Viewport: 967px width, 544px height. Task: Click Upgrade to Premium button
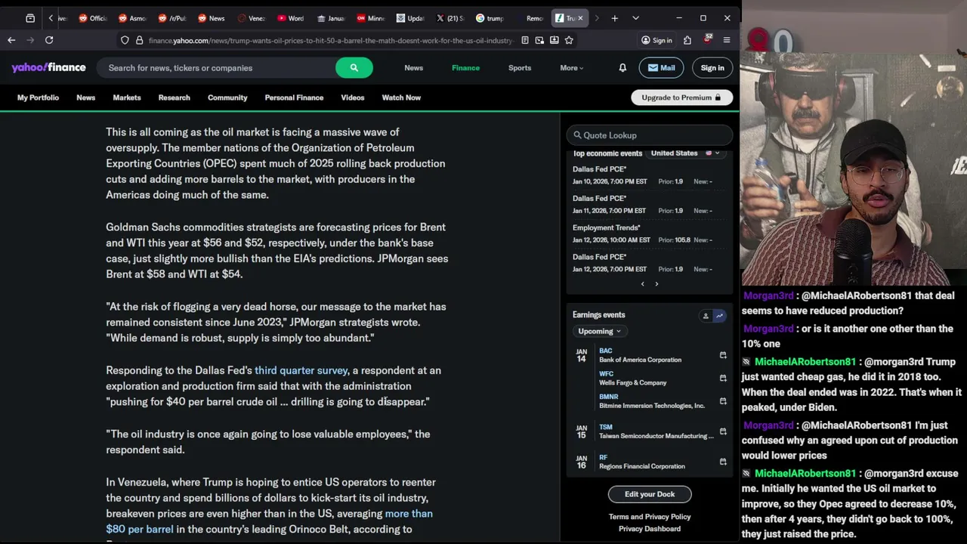[681, 97]
